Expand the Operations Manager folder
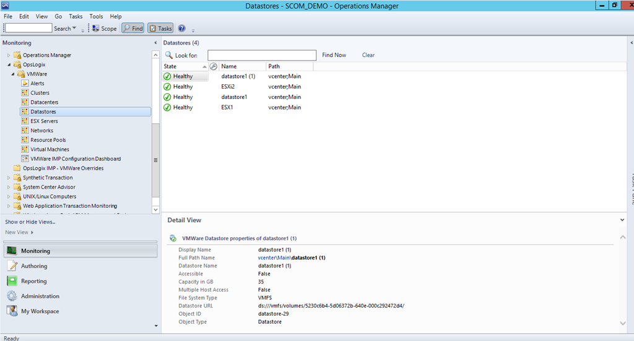The image size is (634, 341). [9, 55]
